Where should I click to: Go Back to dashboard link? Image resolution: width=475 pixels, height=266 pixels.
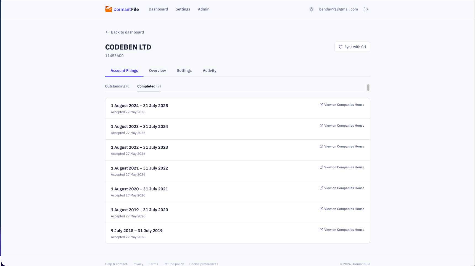click(125, 32)
